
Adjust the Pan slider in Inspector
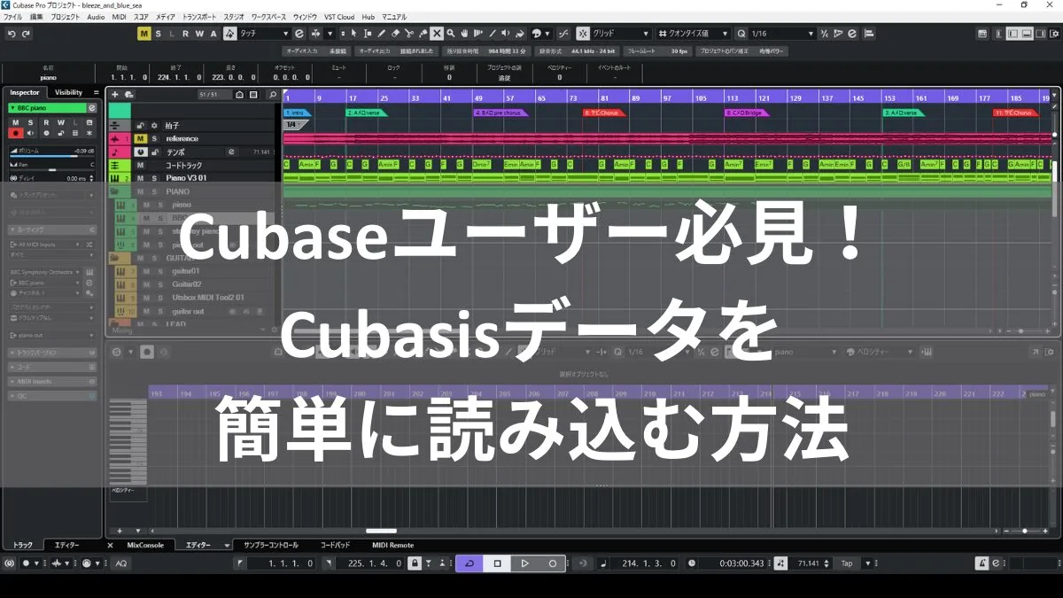coord(53,169)
